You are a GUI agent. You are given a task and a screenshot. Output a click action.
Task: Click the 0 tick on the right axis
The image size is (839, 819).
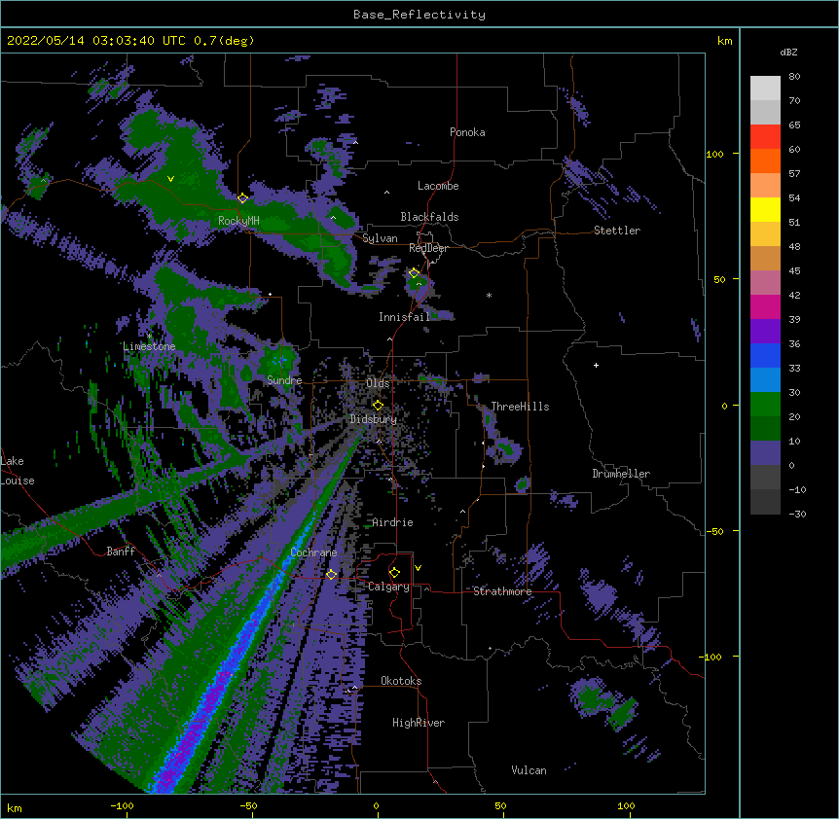[724, 407]
